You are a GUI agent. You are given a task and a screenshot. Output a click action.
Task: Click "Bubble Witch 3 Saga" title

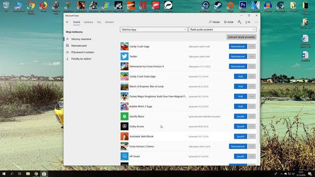click(141, 107)
